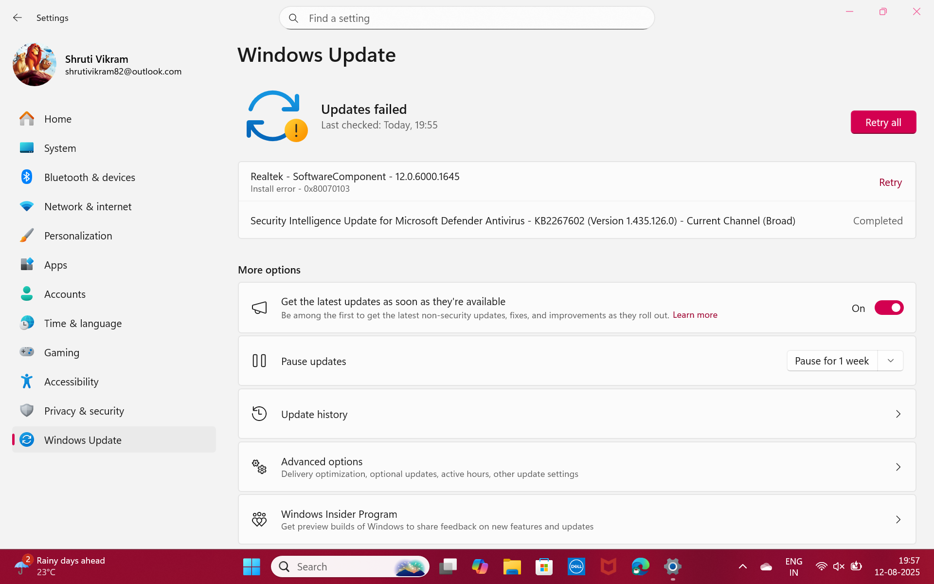Click email shrutivikram82@outlook.com

tap(123, 72)
